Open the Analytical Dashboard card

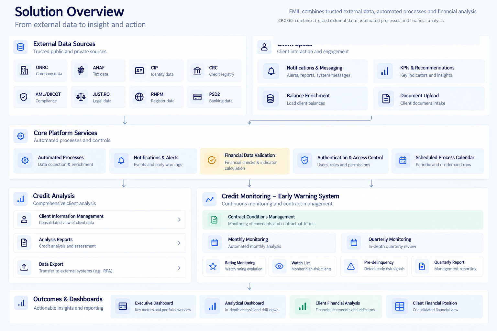point(243,306)
